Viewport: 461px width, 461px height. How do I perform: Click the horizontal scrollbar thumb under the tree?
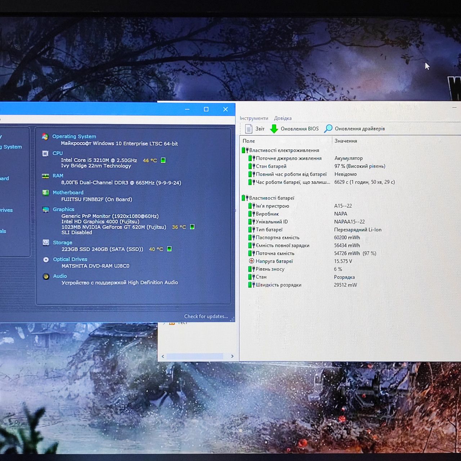[x=195, y=356]
